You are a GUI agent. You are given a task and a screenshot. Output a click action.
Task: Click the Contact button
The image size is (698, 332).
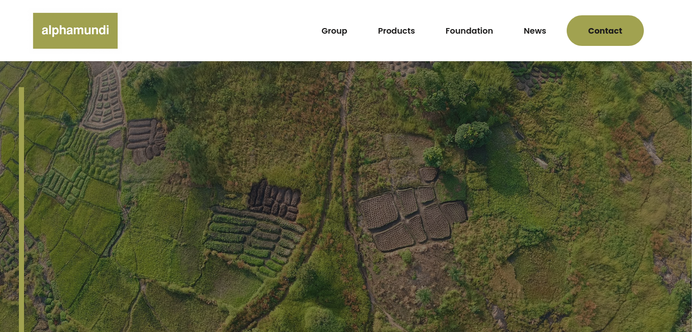pos(605,31)
